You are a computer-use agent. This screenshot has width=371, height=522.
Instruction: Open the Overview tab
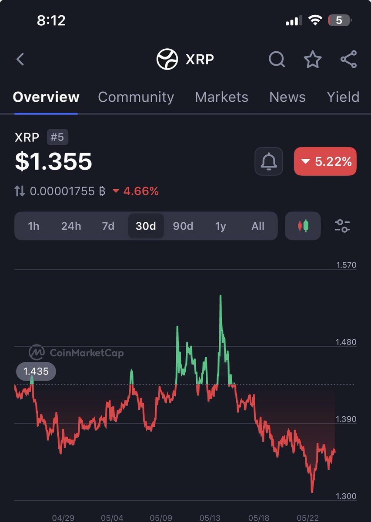(46, 97)
